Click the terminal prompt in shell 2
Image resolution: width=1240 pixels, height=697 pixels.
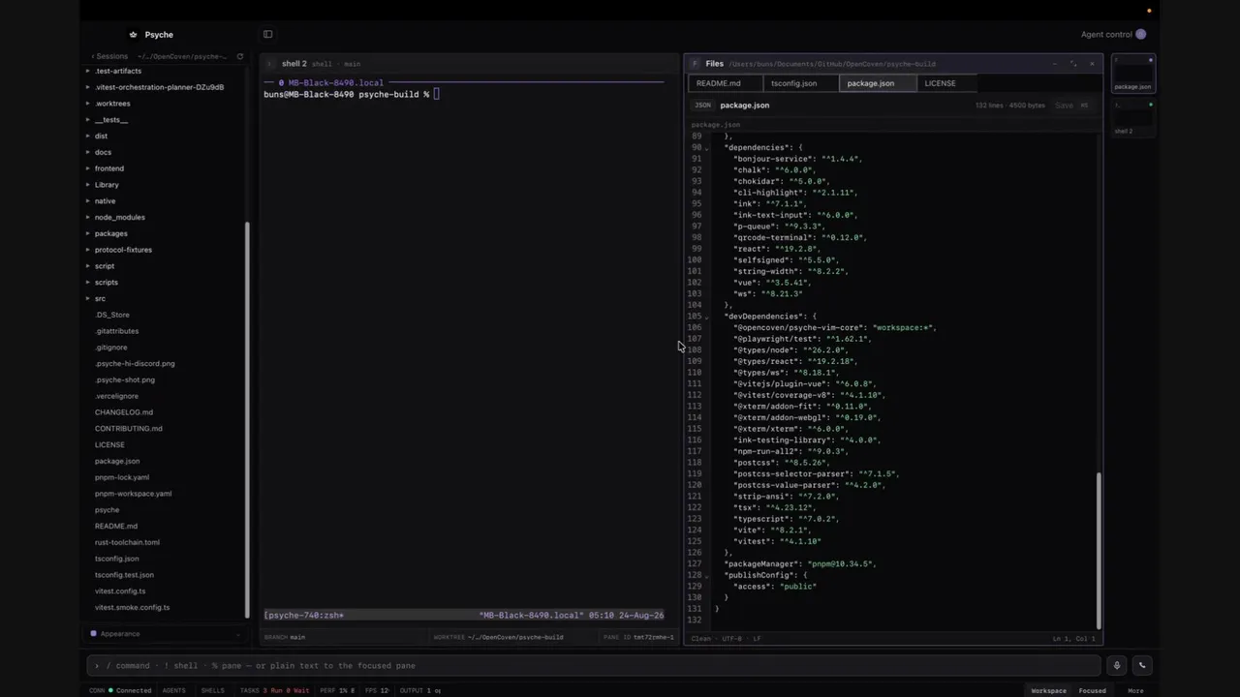click(x=351, y=94)
